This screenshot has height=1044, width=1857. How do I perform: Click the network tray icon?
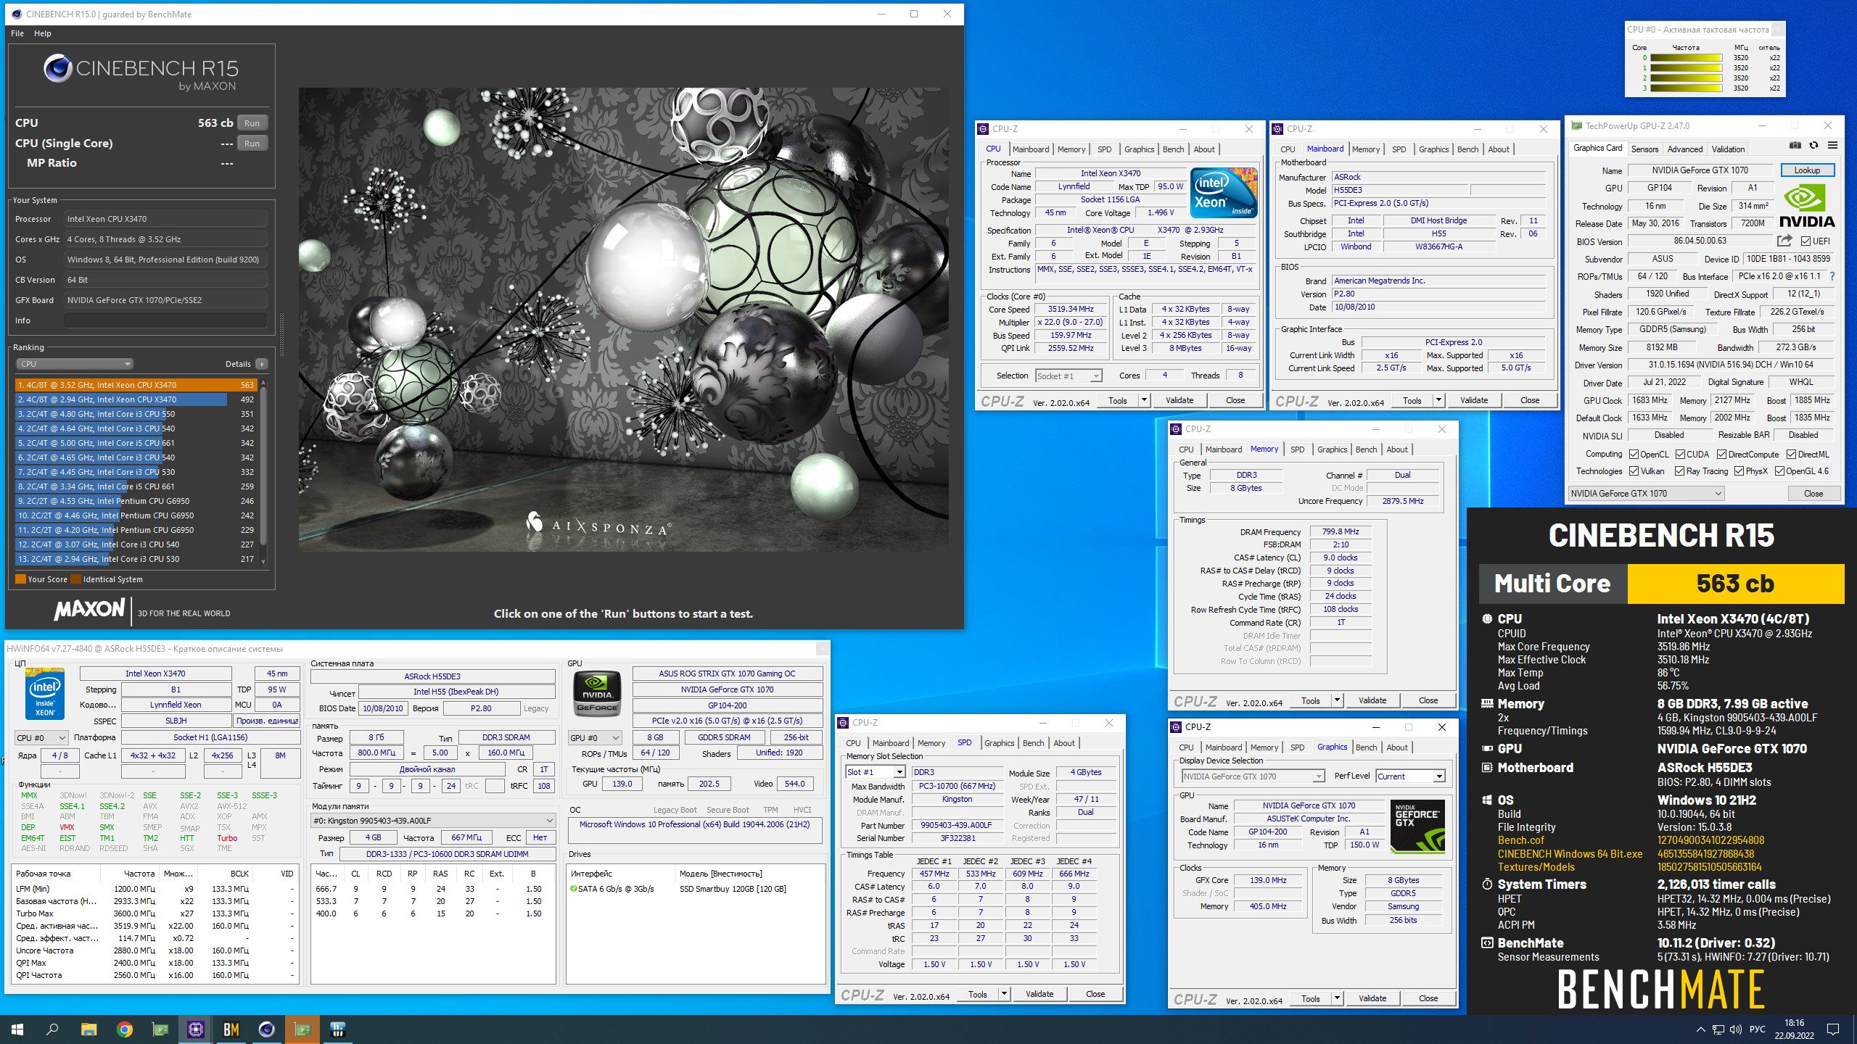click(x=1718, y=1029)
